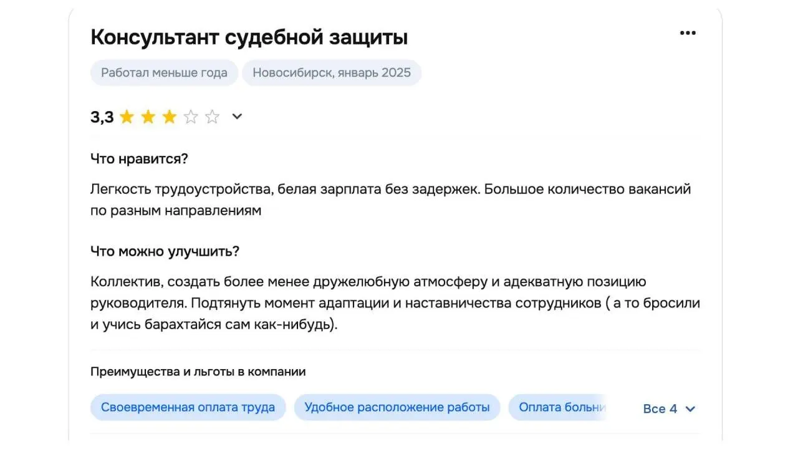Click the chevron next to "Все 4"

pyautogui.click(x=690, y=409)
